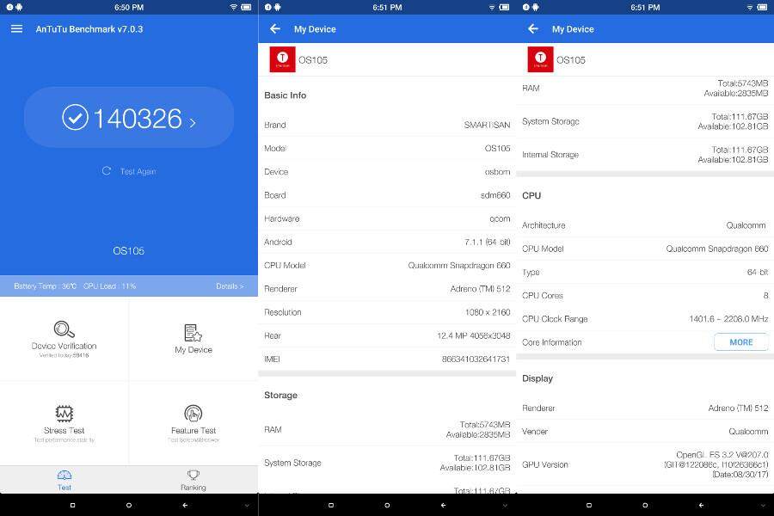Viewport: 774px width, 516px height.
Task: Expand the 140326 score details chevron
Action: click(193, 123)
